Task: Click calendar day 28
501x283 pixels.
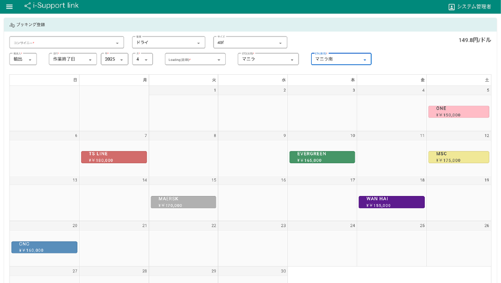Action: click(x=114, y=275)
